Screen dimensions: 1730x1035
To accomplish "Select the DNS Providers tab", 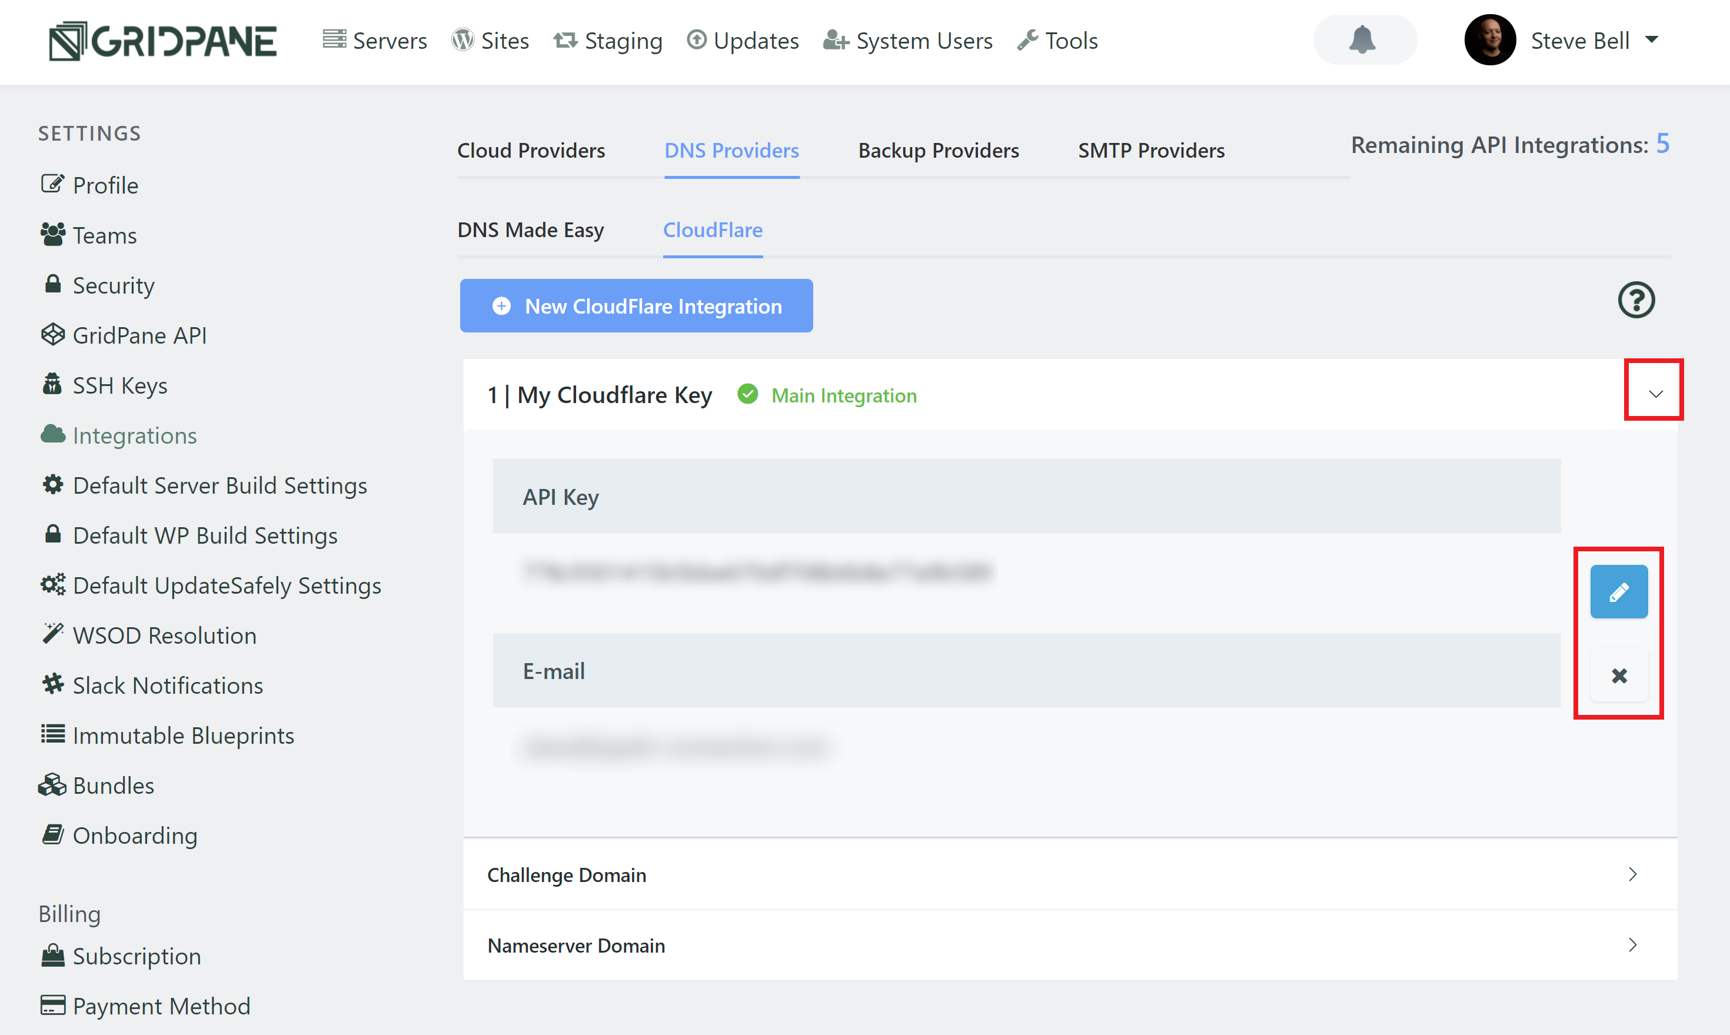I will click(731, 150).
